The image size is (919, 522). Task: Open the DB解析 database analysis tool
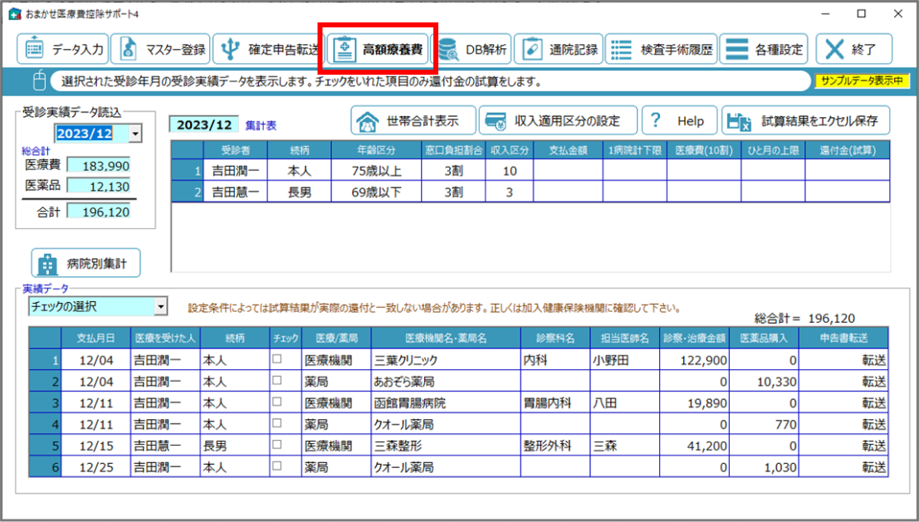click(473, 50)
